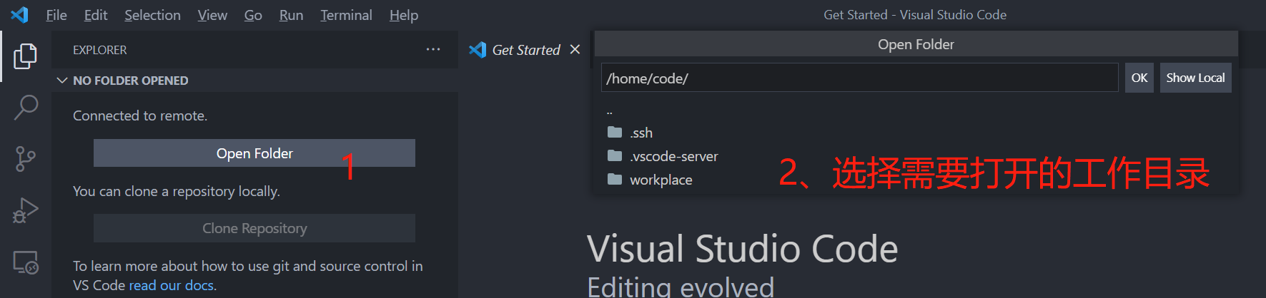The height and width of the screenshot is (298, 1266).
Task: Open the Help menu
Action: tap(404, 15)
